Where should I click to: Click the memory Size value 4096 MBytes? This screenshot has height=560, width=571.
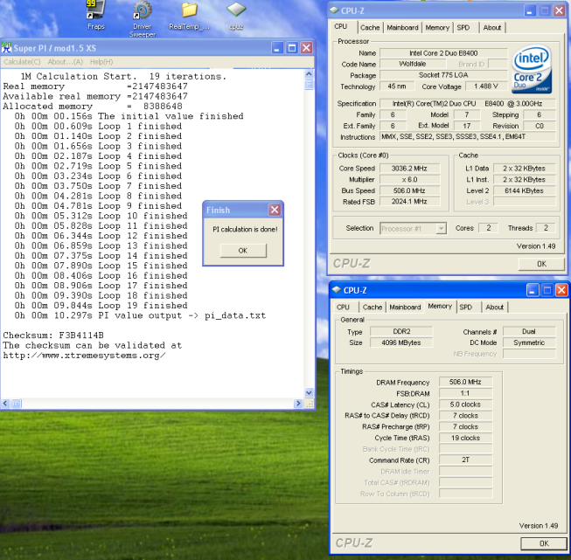coord(401,342)
